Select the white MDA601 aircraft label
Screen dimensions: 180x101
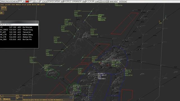pos(102,76)
